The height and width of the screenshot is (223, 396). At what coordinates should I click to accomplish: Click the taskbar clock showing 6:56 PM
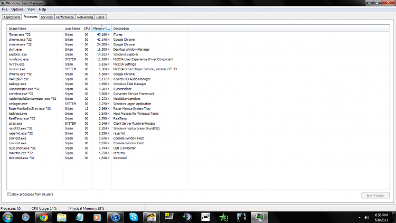point(381,217)
